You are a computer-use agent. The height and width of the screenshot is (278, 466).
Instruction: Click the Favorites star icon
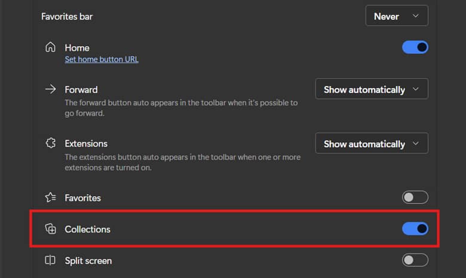tap(51, 197)
